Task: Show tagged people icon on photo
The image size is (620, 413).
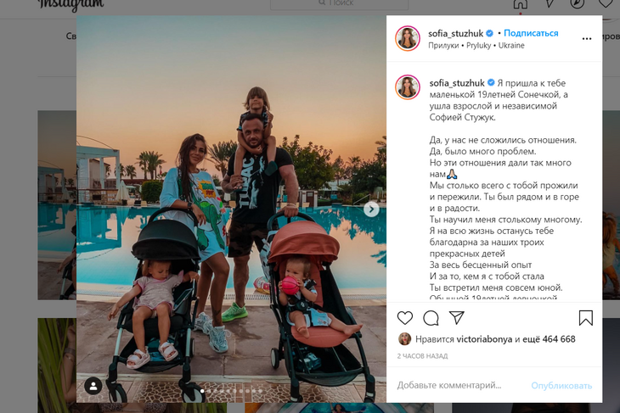Action: pos(93,386)
